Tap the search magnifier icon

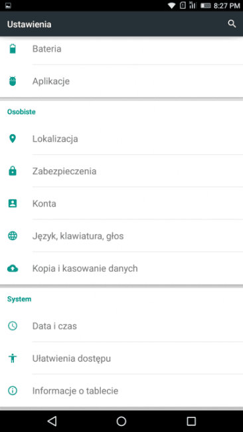pyautogui.click(x=232, y=24)
